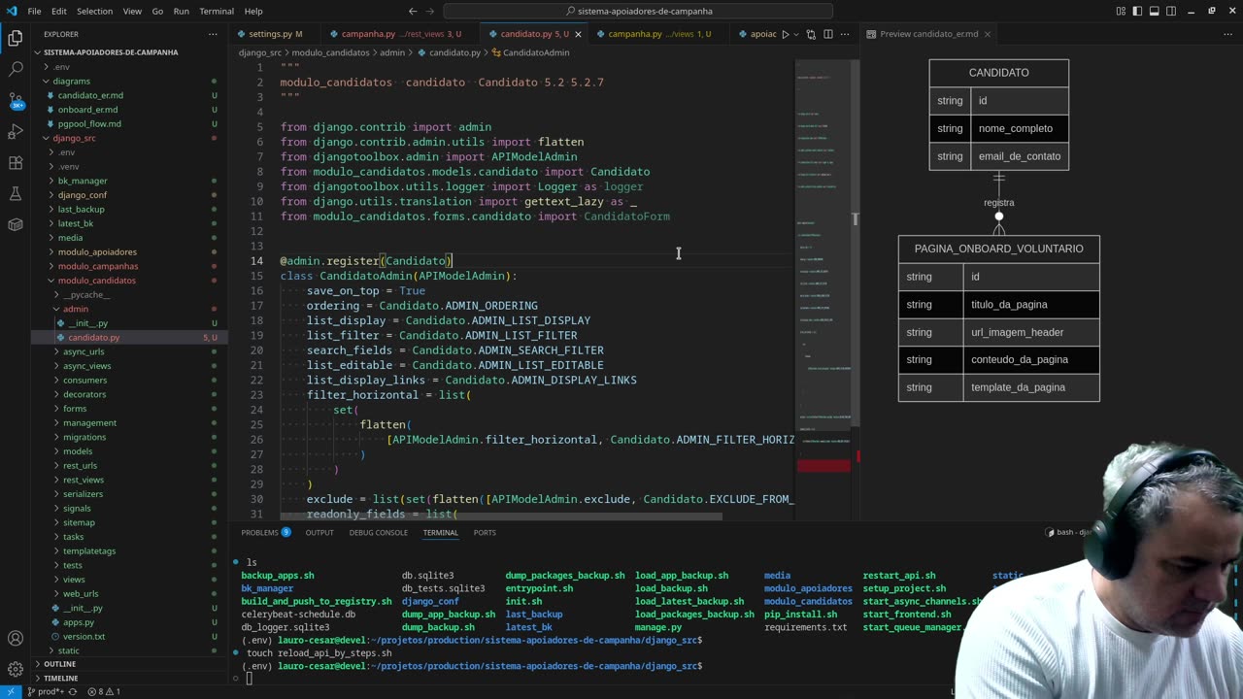Open the Accounts icon in activity bar
The height and width of the screenshot is (699, 1243).
16,639
